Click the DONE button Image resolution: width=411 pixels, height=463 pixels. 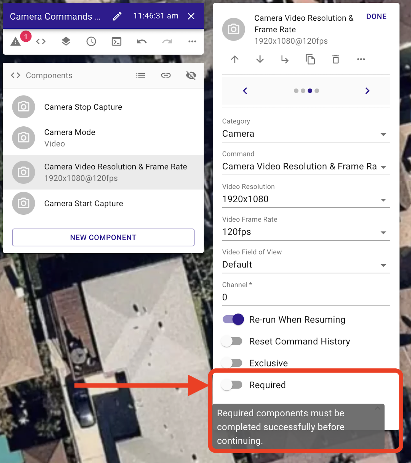(x=376, y=17)
